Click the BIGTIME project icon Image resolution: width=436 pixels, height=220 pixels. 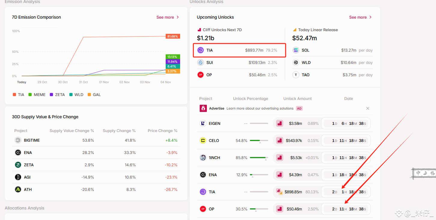click(x=18, y=140)
